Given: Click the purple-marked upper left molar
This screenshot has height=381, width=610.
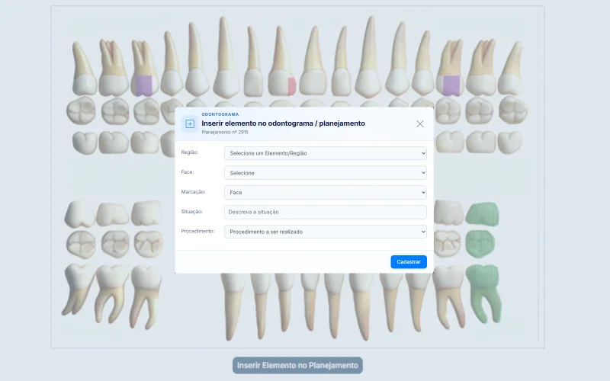Looking at the screenshot, I should coord(144,68).
